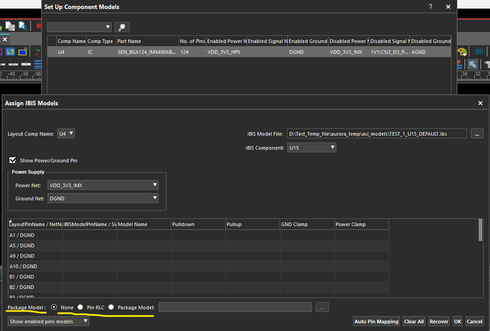This screenshot has height=331, width=490.
Task: Open the help question mark in Set Up Component Models
Action: [431, 6]
